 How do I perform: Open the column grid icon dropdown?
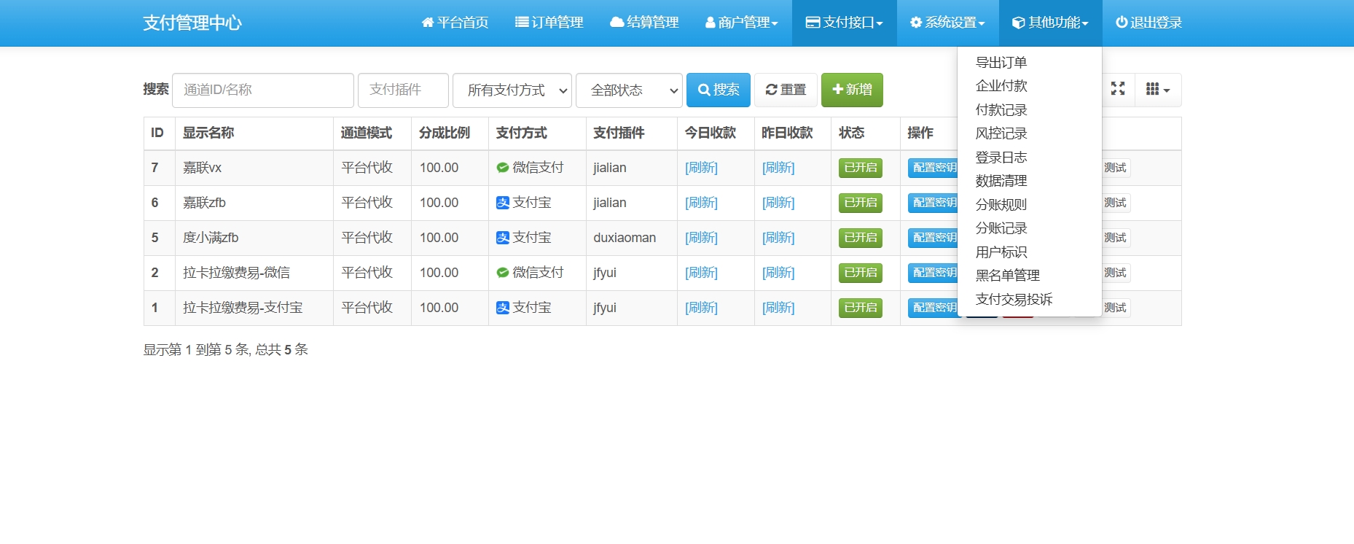coord(1157,90)
